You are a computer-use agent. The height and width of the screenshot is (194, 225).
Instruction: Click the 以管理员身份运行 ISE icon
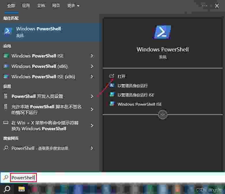pos(112,95)
